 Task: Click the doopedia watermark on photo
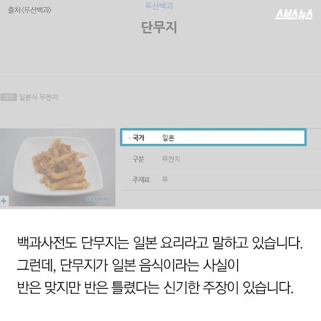pyautogui.click(x=97, y=199)
